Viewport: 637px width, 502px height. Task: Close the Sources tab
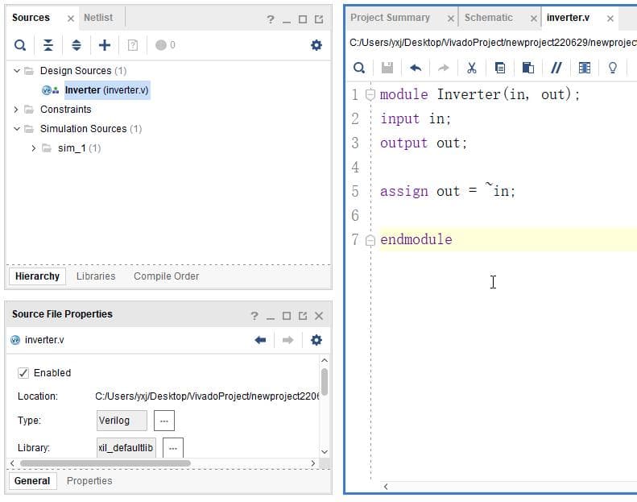71,19
